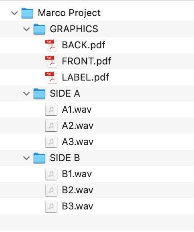Click the A1.wav audio file icon

pyautogui.click(x=51, y=110)
